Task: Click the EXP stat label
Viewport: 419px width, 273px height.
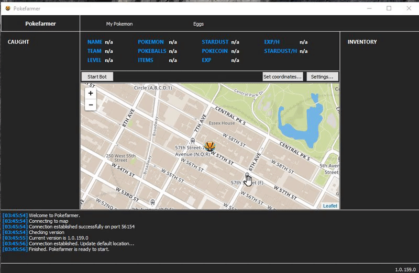Action: click(206, 60)
